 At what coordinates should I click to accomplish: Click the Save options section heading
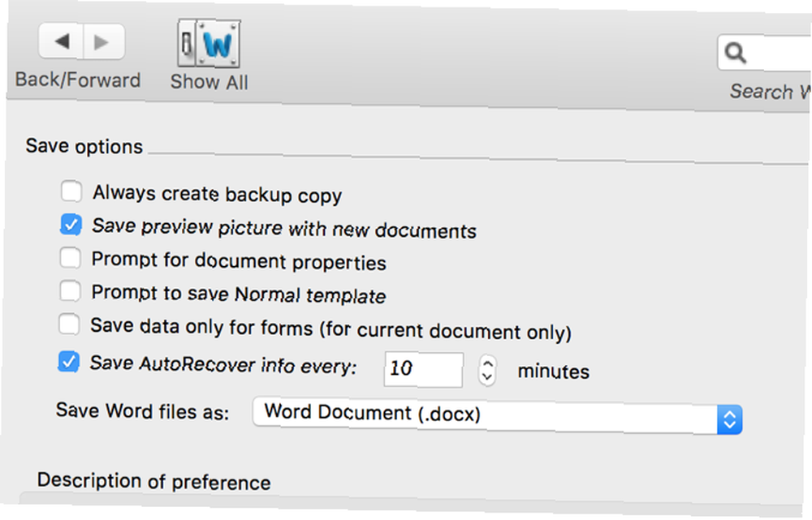coord(84,147)
